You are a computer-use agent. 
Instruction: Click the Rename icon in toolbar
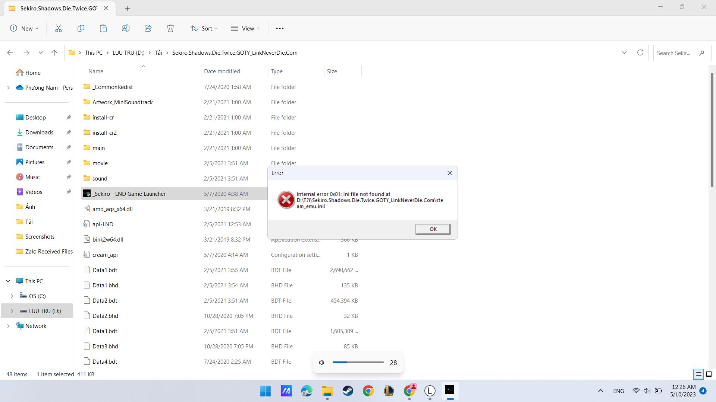[x=126, y=28]
